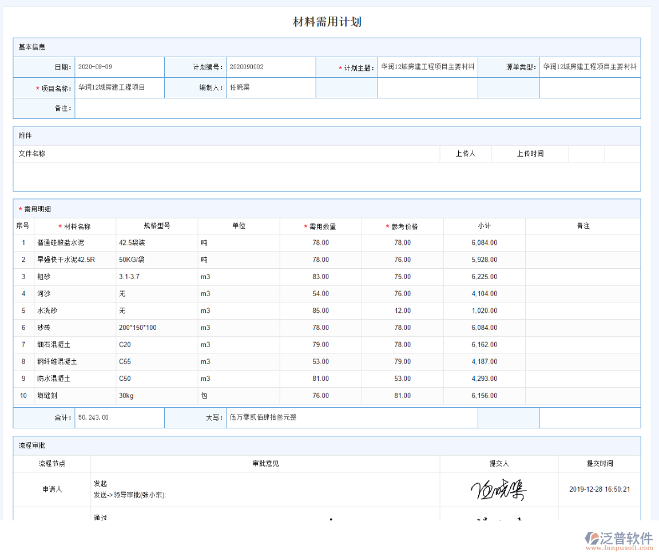Click the 合计 total value 50,243.00
Viewport: 659px width, 557px height.
click(x=119, y=417)
